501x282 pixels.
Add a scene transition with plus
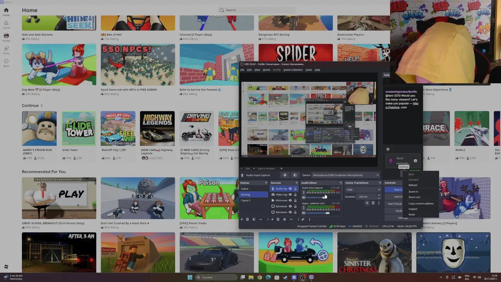(367, 203)
